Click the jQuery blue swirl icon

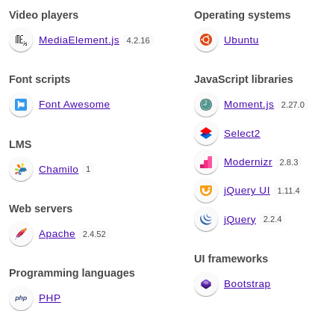[206, 219]
